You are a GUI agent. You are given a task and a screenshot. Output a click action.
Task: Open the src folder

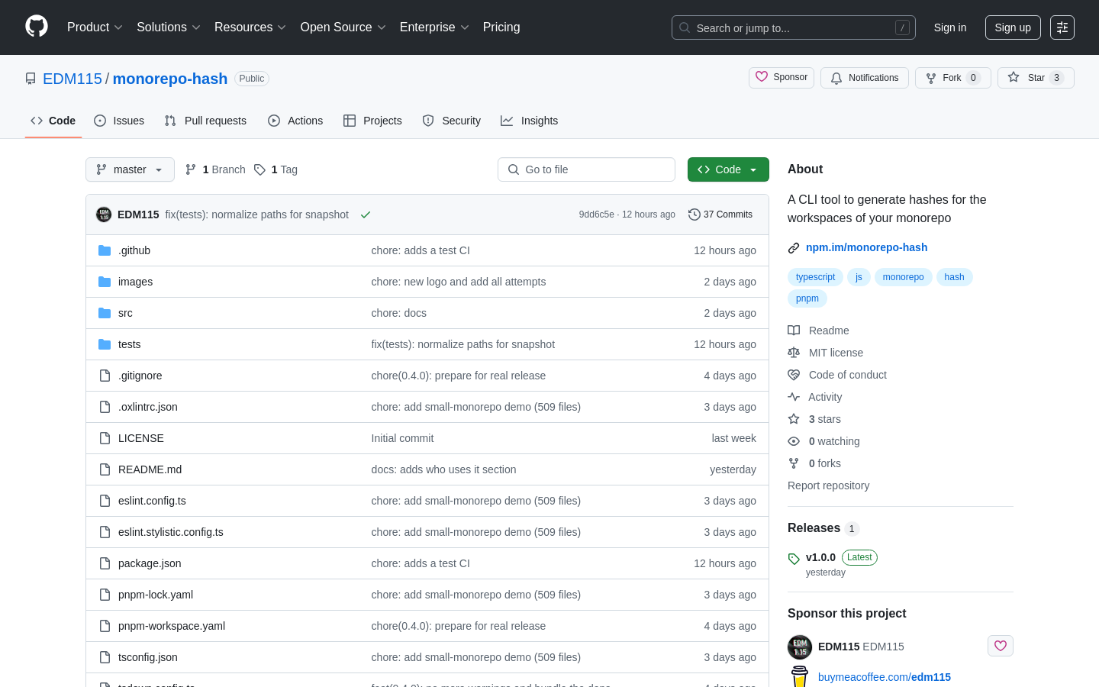(x=125, y=313)
